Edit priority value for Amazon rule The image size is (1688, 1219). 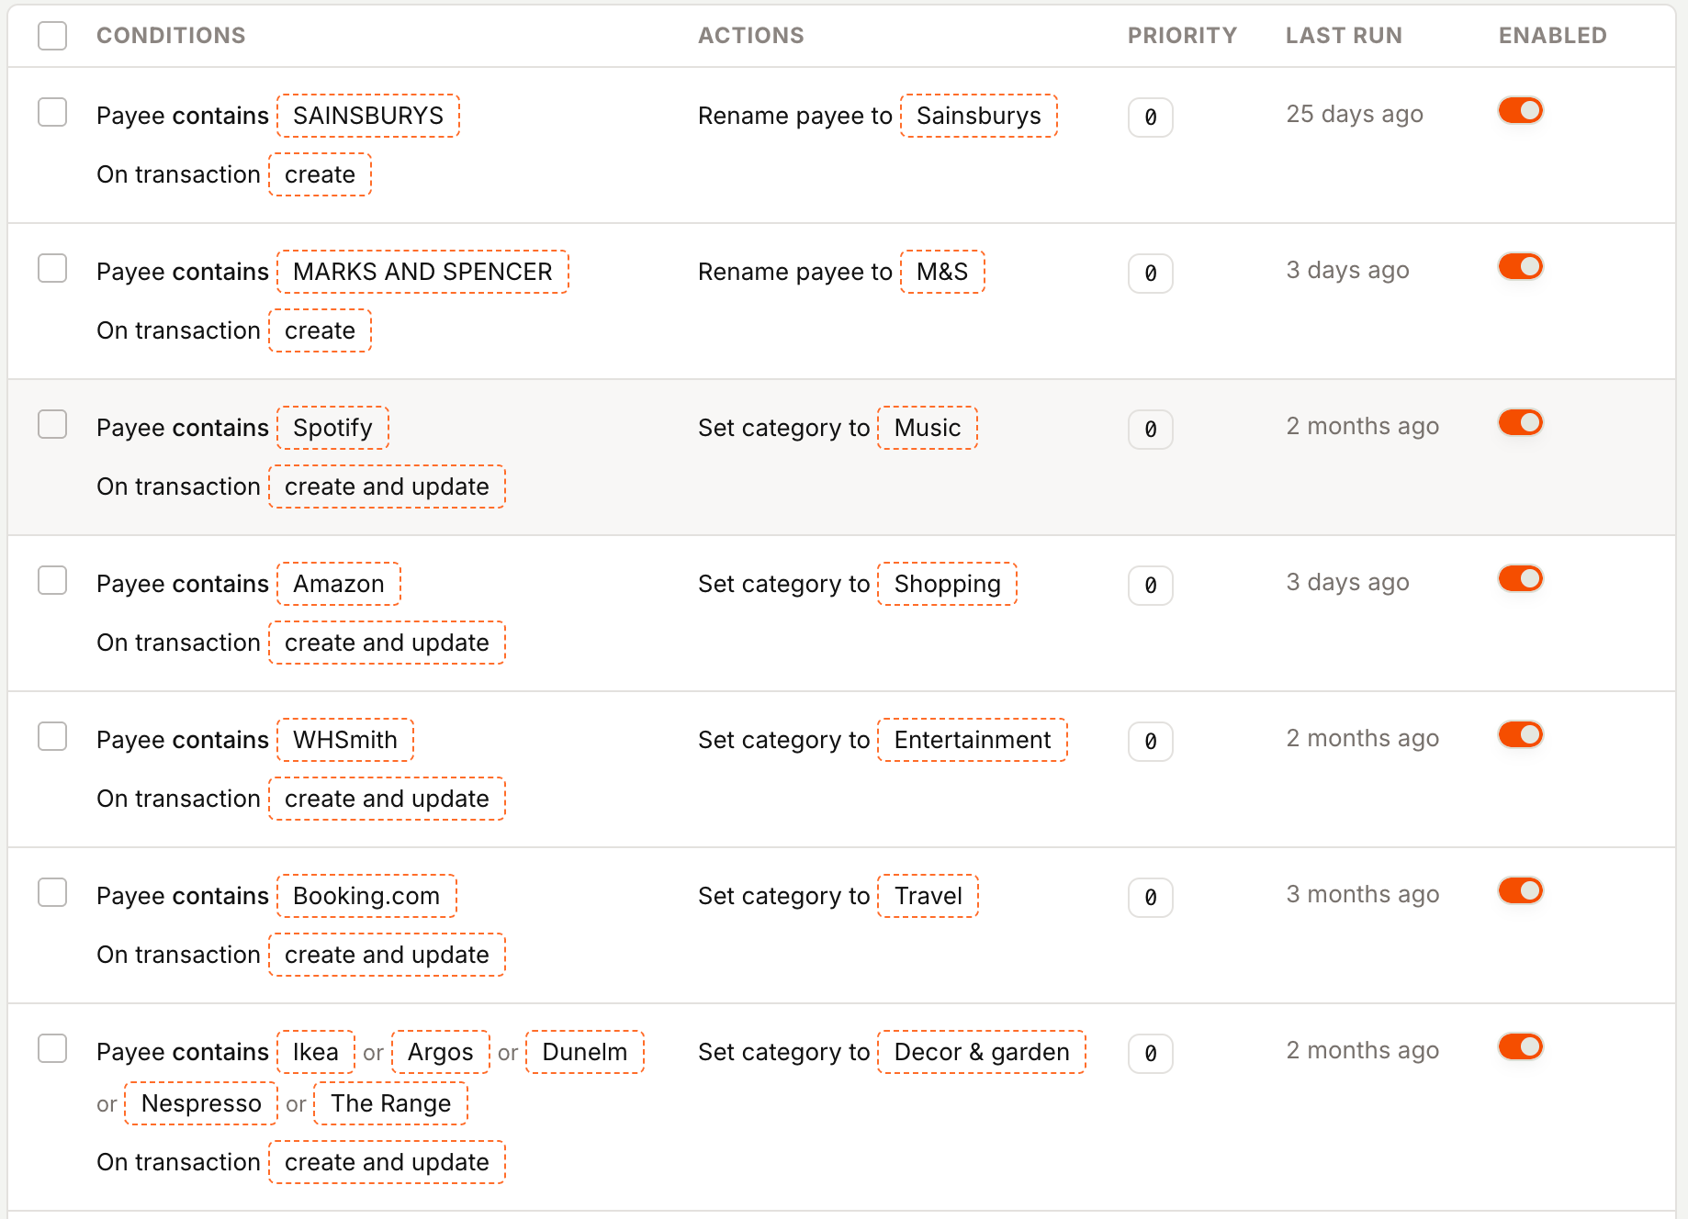pyautogui.click(x=1151, y=586)
